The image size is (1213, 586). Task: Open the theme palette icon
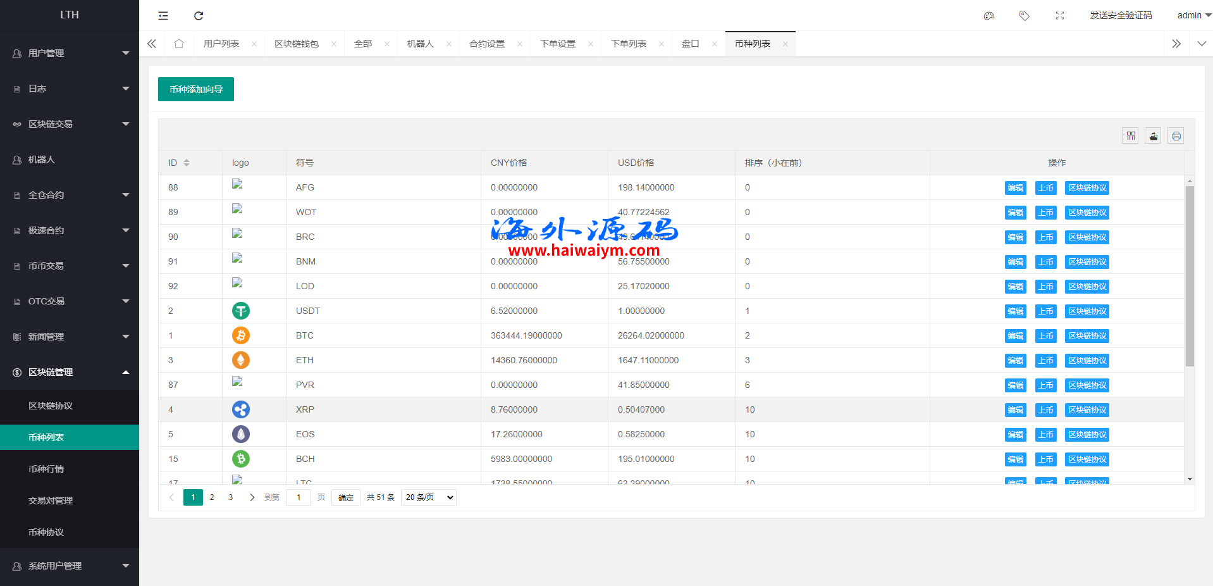[989, 16]
